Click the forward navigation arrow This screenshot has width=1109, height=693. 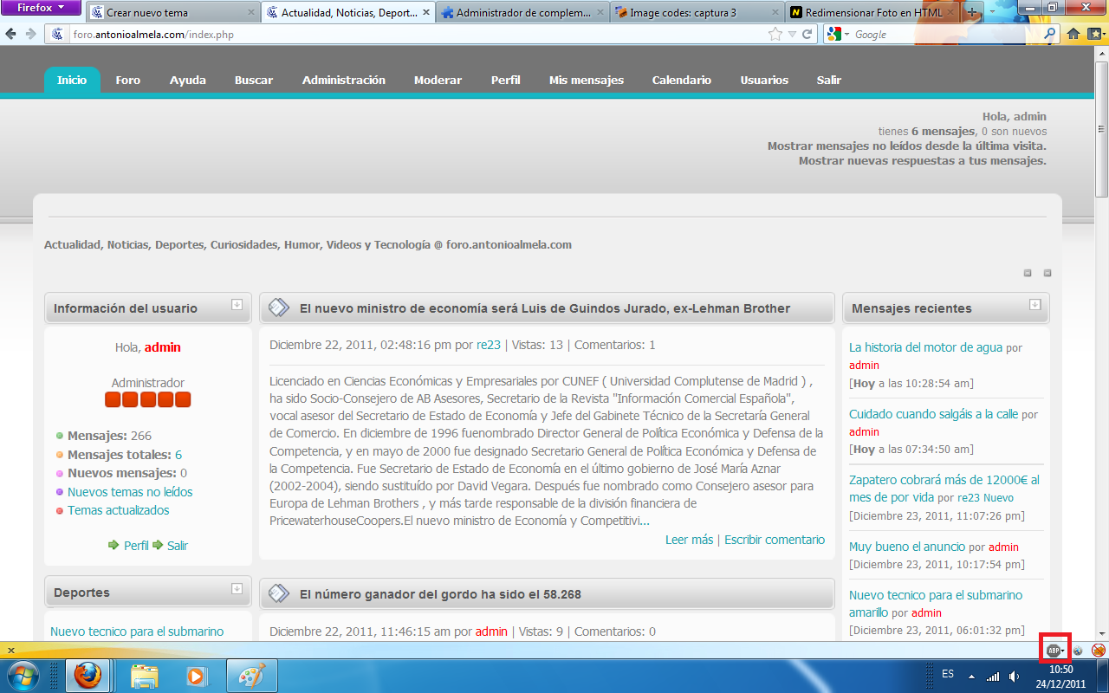coord(30,35)
